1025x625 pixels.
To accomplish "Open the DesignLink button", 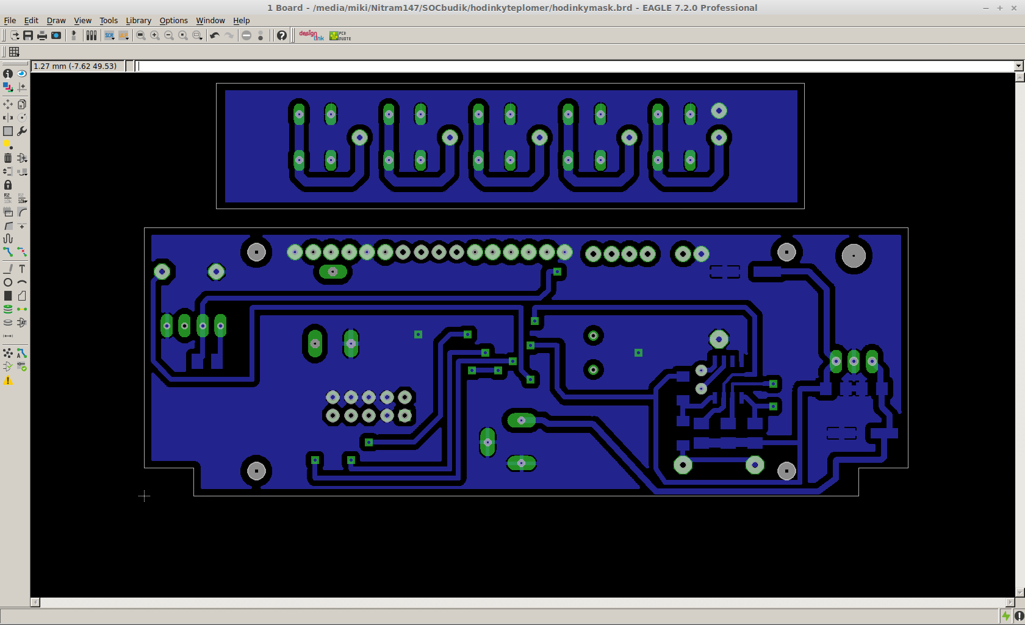I will coord(311,35).
